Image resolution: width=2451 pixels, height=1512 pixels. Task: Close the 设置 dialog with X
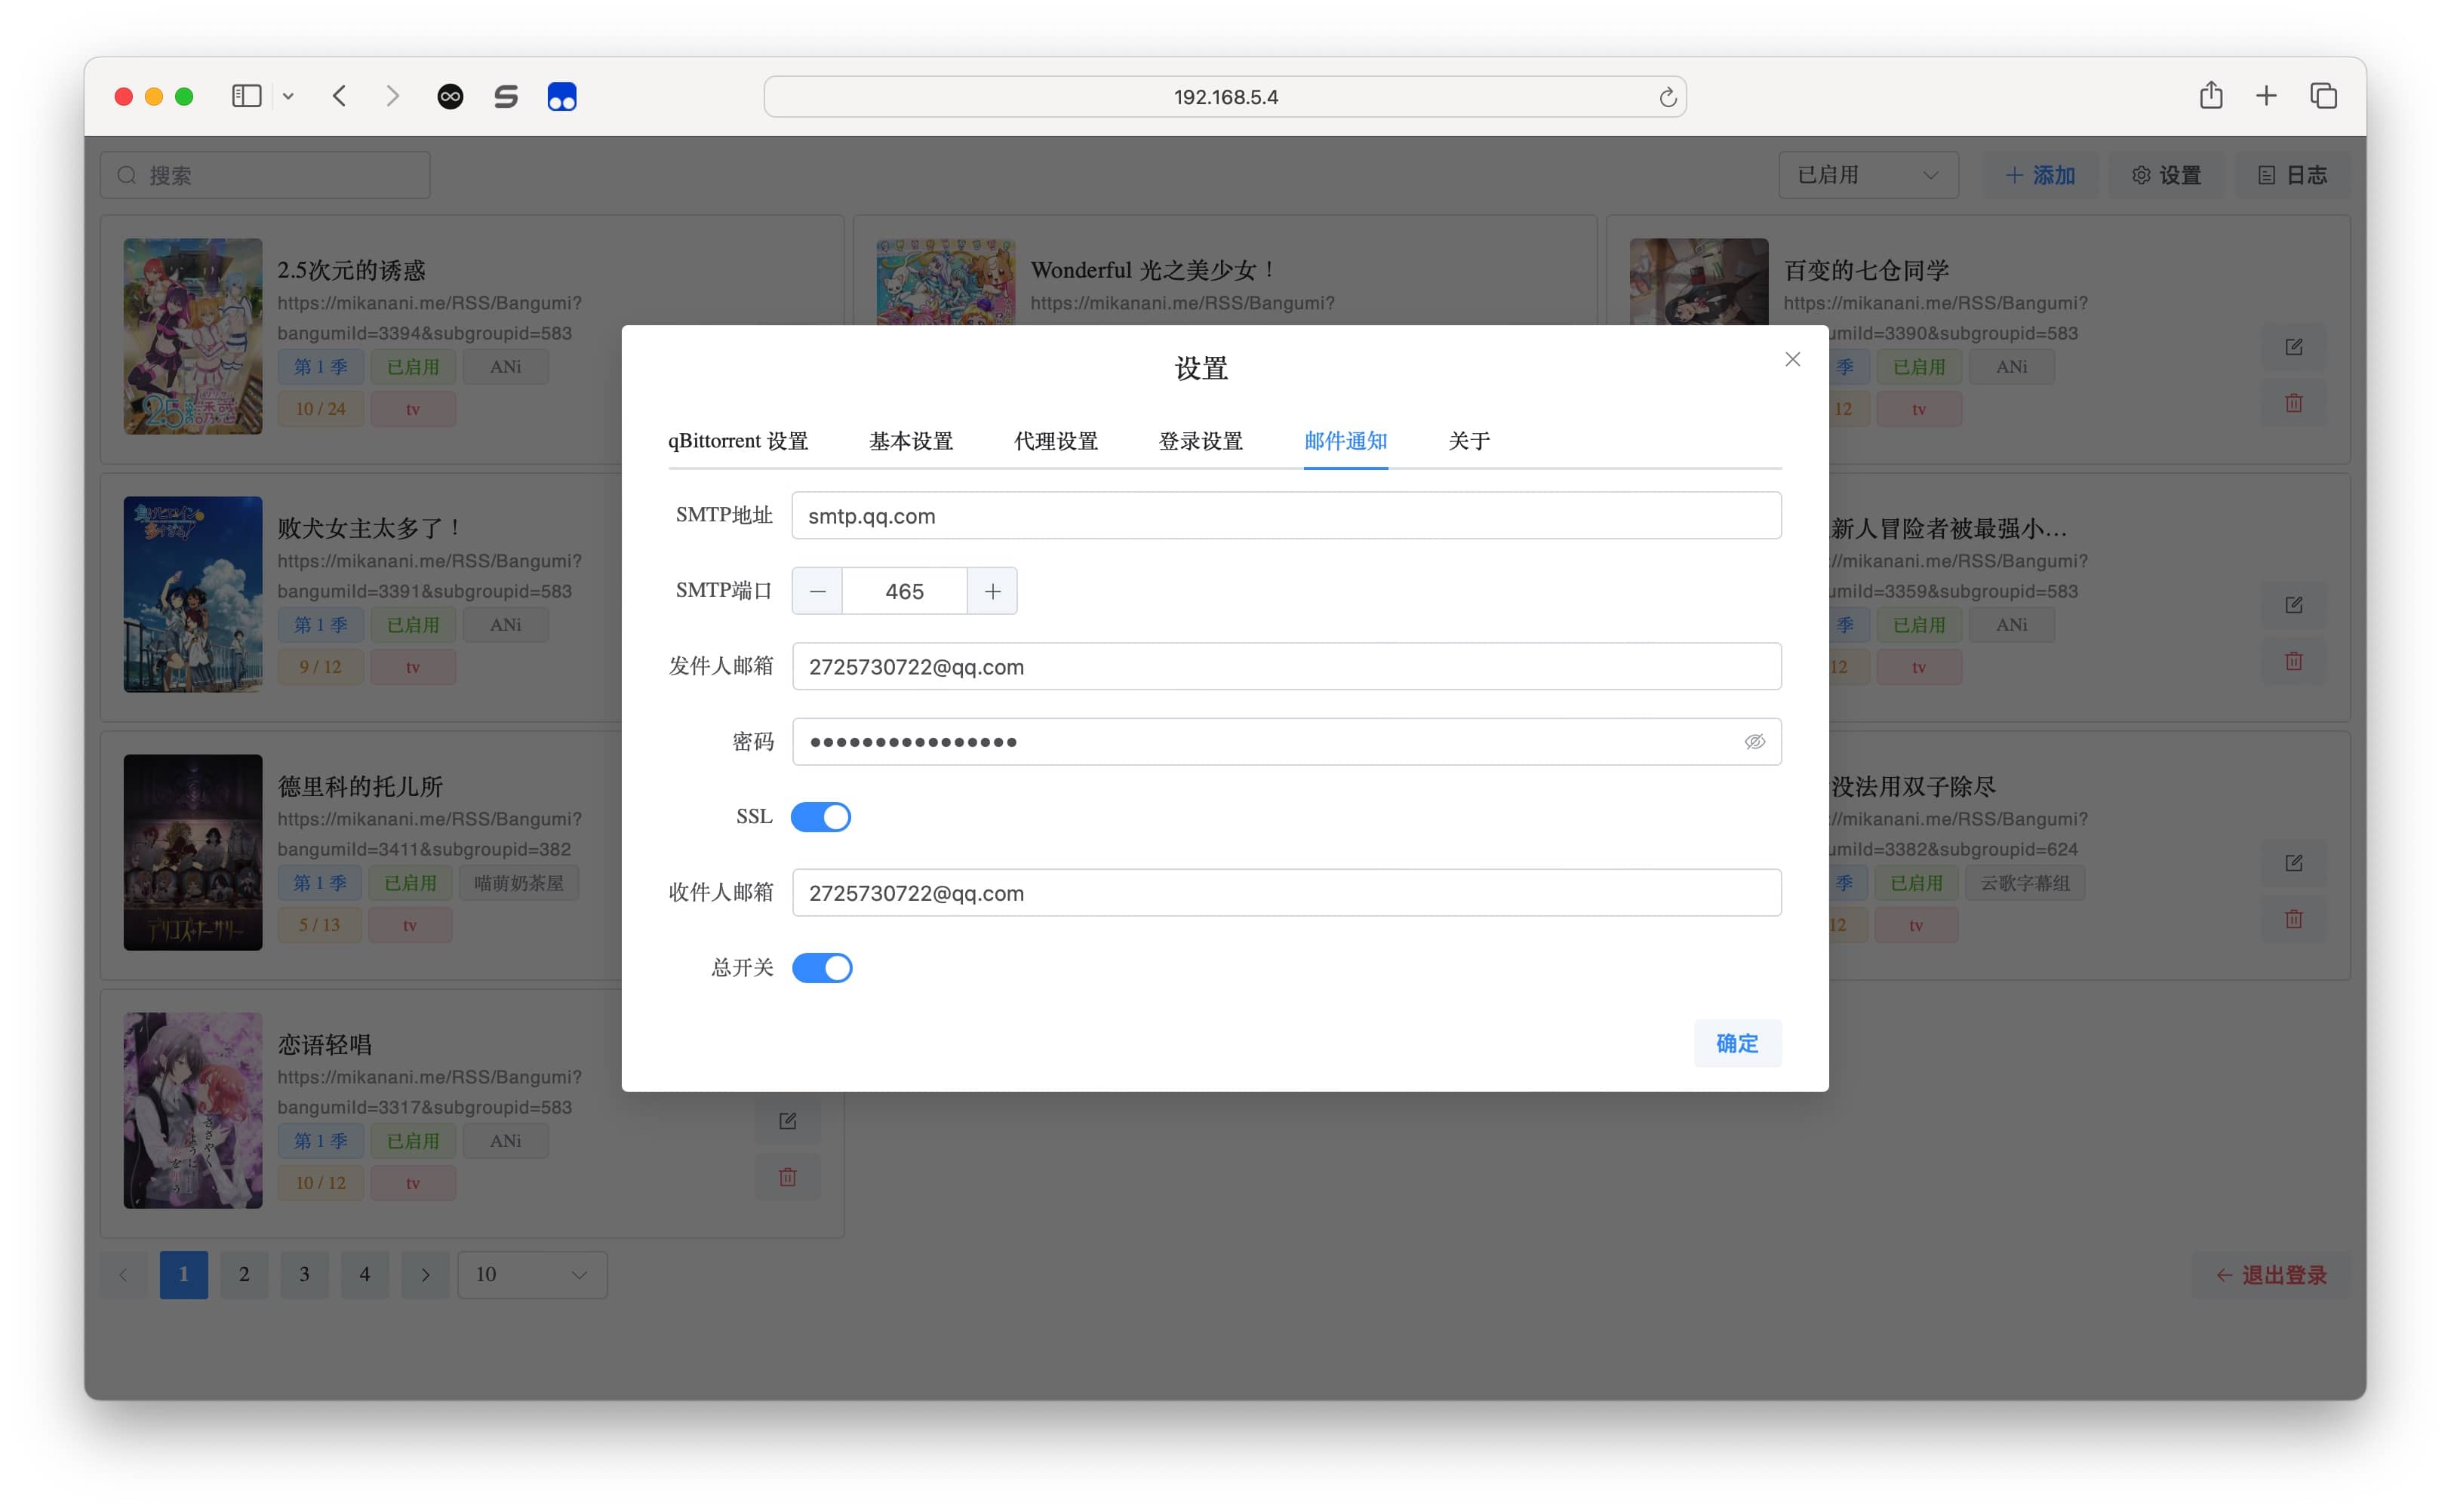(x=1792, y=359)
